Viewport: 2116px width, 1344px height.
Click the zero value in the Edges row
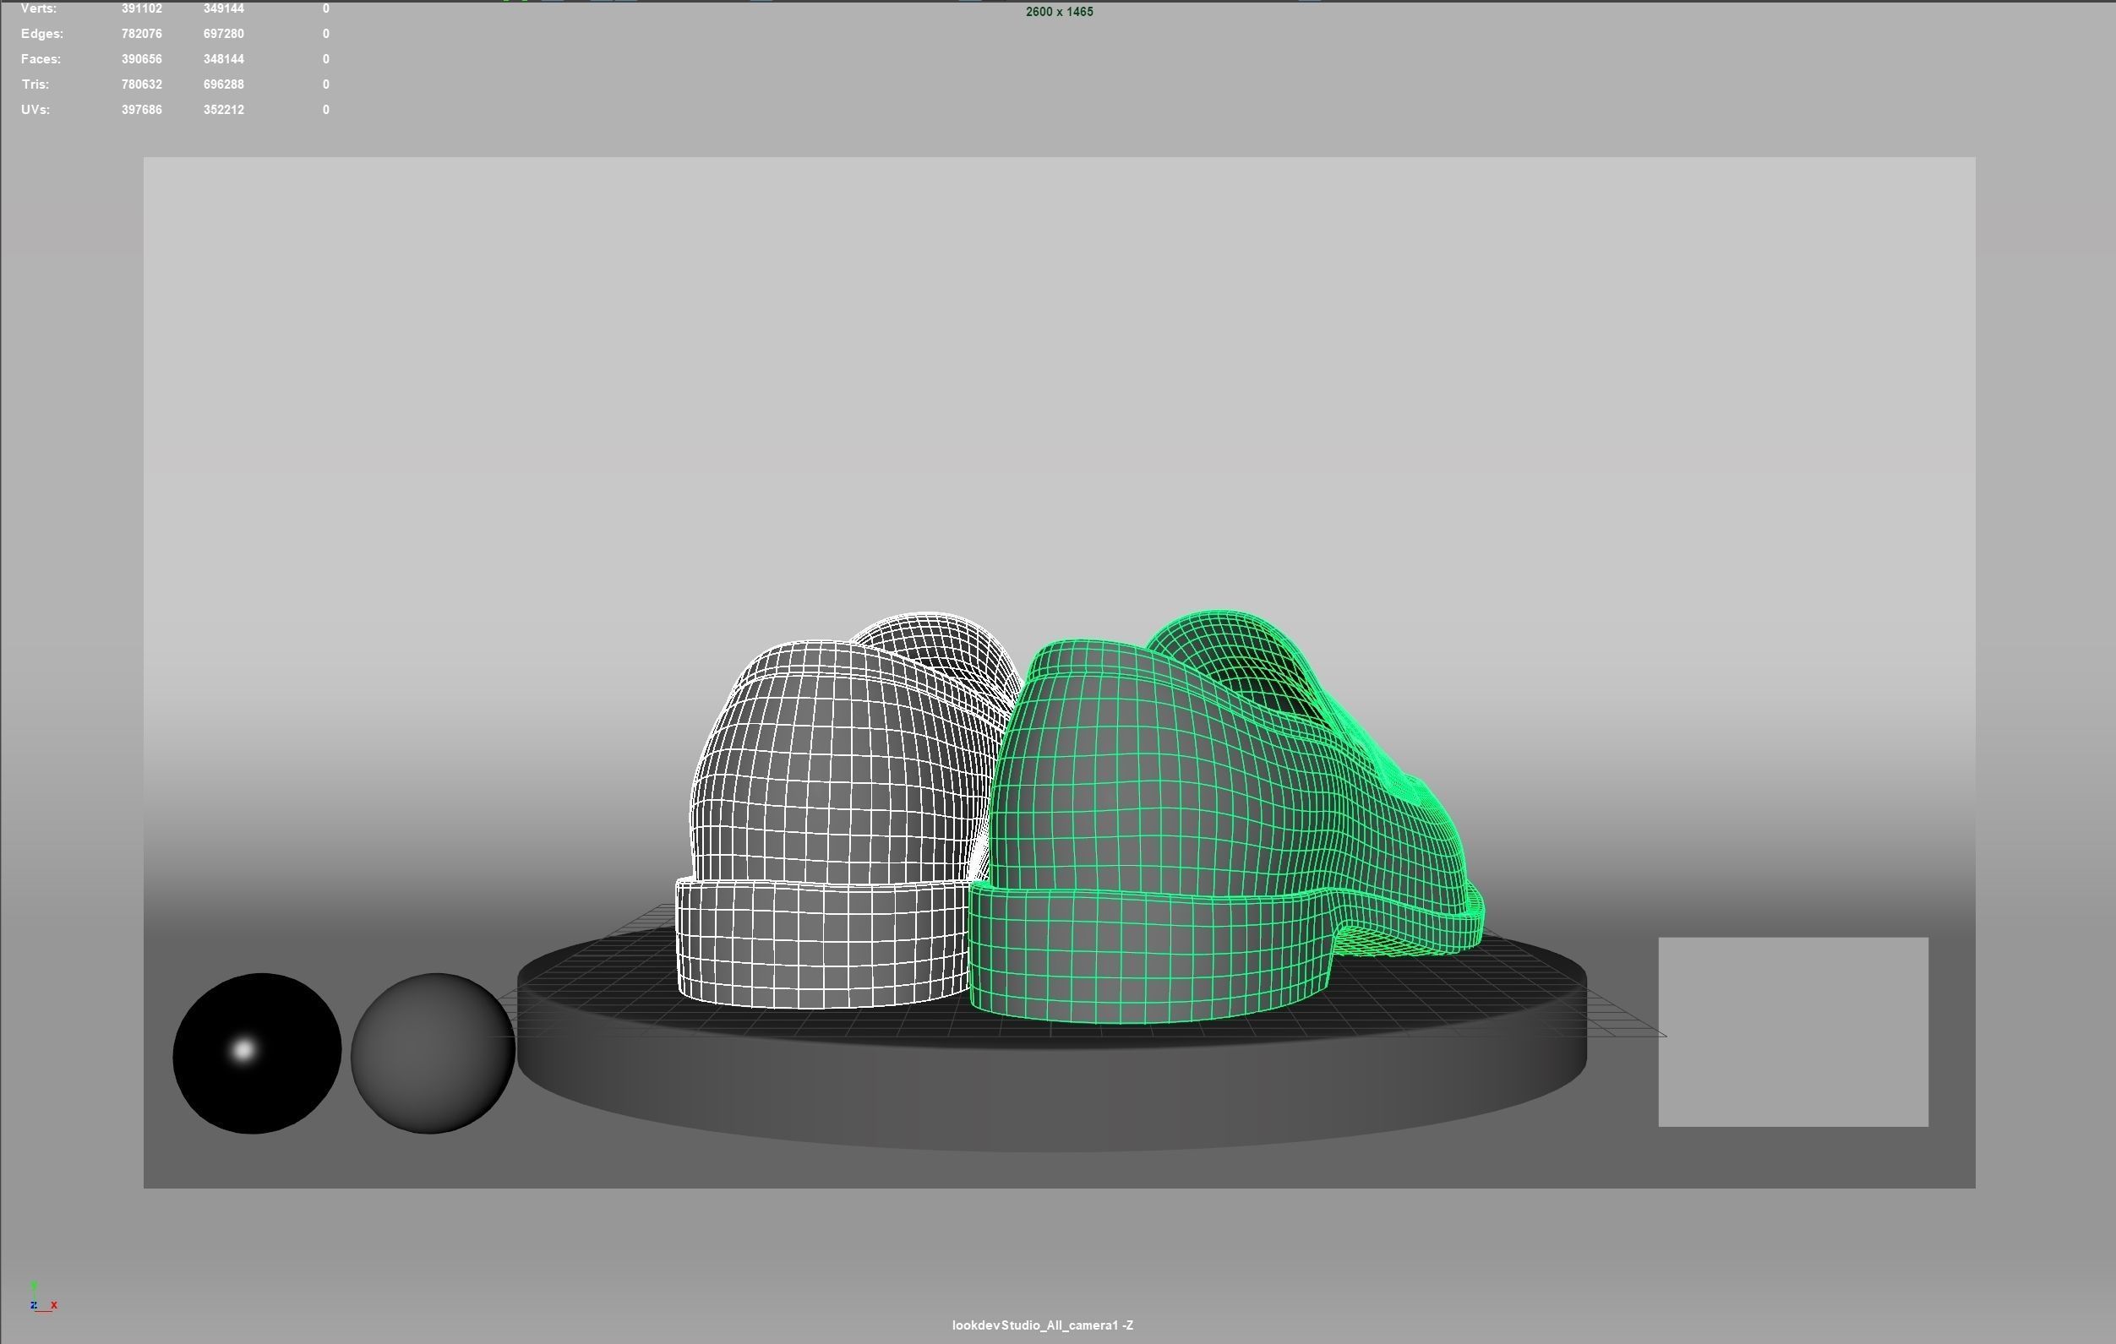326,34
